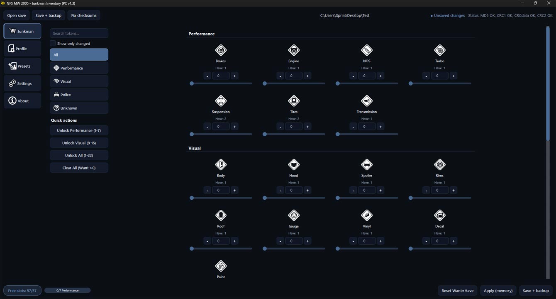Click the Suspension quantity slider
The height and width of the screenshot is (299, 556).
pyautogui.click(x=222, y=134)
